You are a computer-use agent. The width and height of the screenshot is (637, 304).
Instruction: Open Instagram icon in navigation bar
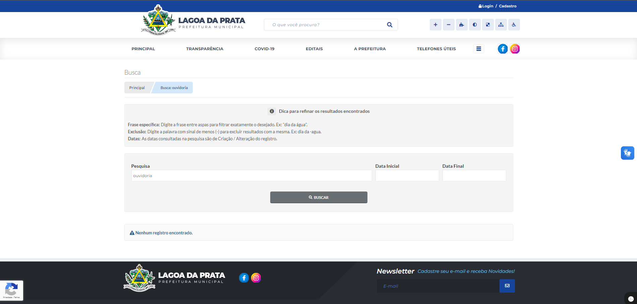515,49
